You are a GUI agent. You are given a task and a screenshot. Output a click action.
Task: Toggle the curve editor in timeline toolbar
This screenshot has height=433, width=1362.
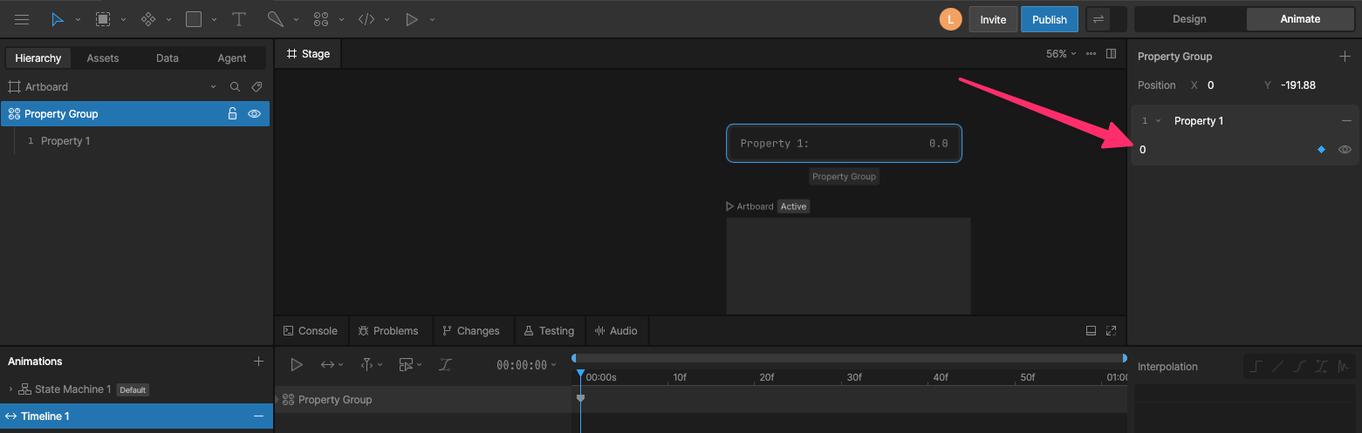pyautogui.click(x=445, y=365)
